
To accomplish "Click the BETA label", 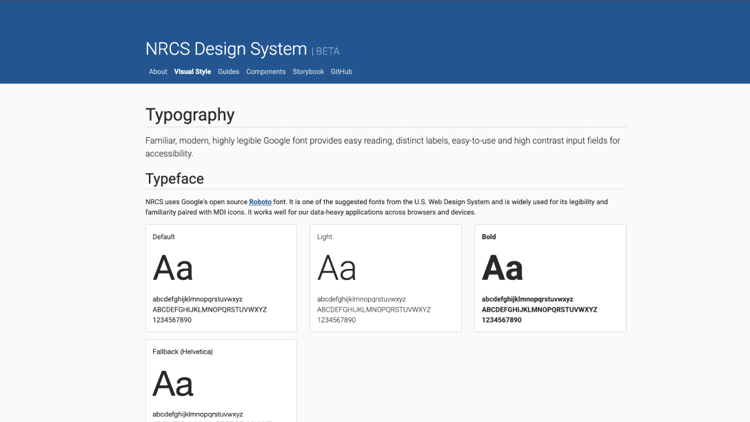I will [x=327, y=51].
